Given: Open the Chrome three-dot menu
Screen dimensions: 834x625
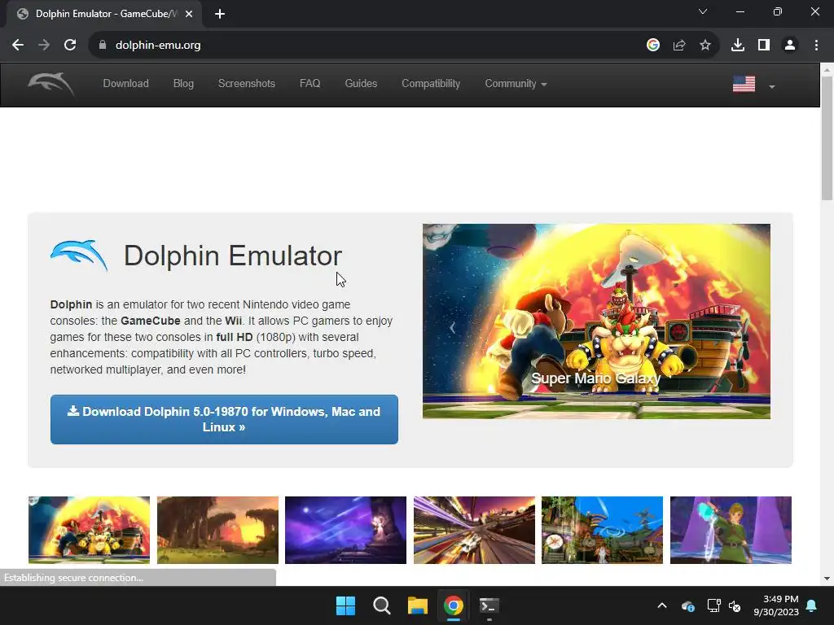Looking at the screenshot, I should [x=816, y=46].
